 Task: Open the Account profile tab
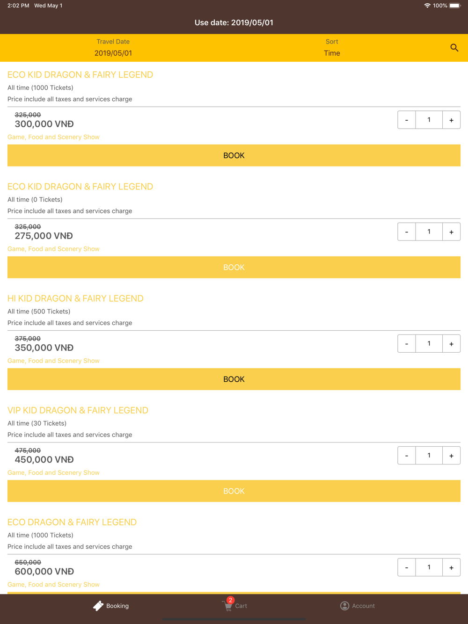tap(358, 606)
